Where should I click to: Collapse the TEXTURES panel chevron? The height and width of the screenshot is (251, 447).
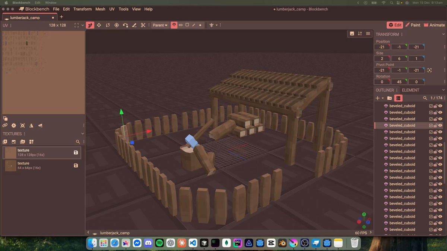[x=83, y=134]
